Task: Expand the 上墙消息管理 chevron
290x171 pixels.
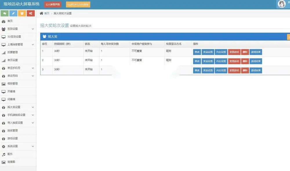Action: (x=33, y=44)
